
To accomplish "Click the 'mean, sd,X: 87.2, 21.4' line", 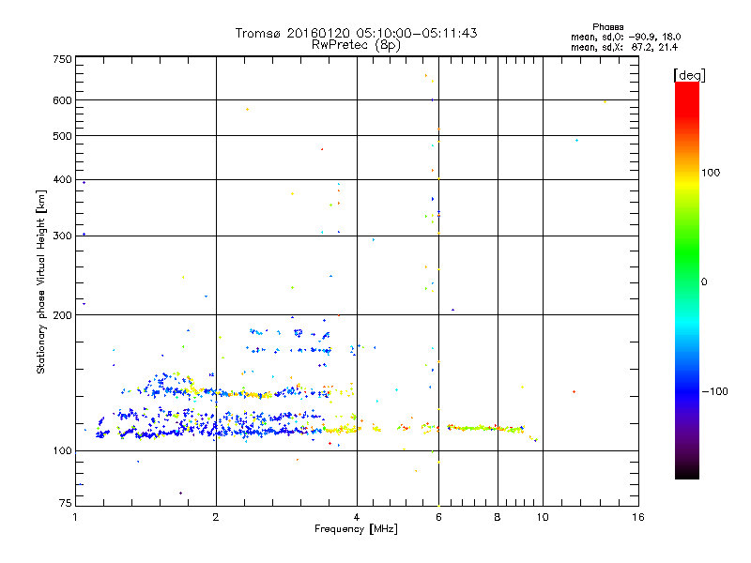I will pyautogui.click(x=624, y=47).
